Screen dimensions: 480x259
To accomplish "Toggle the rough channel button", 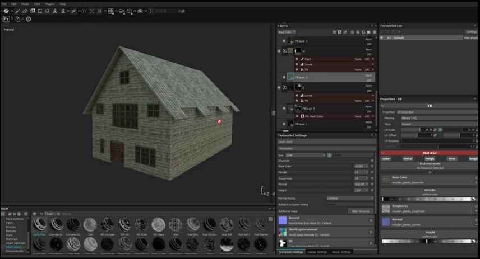I will pos(430,158).
